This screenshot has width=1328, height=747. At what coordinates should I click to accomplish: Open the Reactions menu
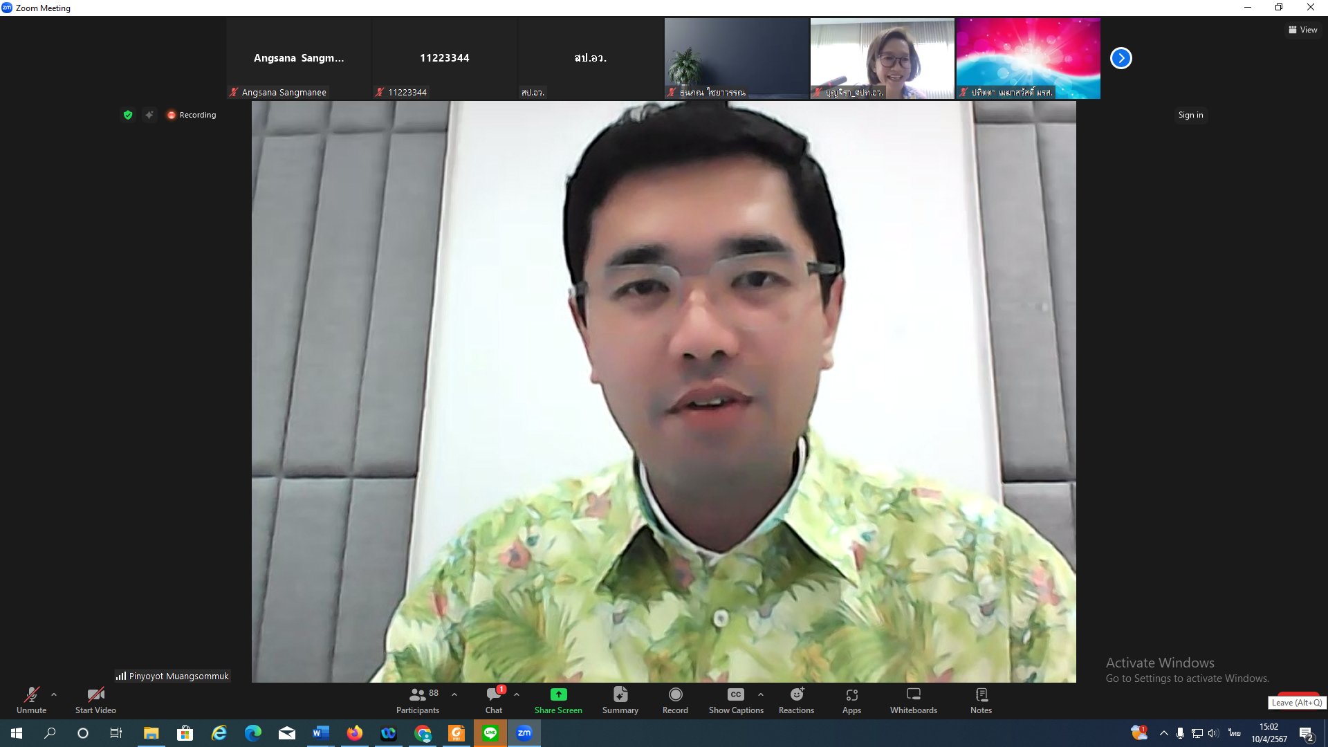click(796, 700)
